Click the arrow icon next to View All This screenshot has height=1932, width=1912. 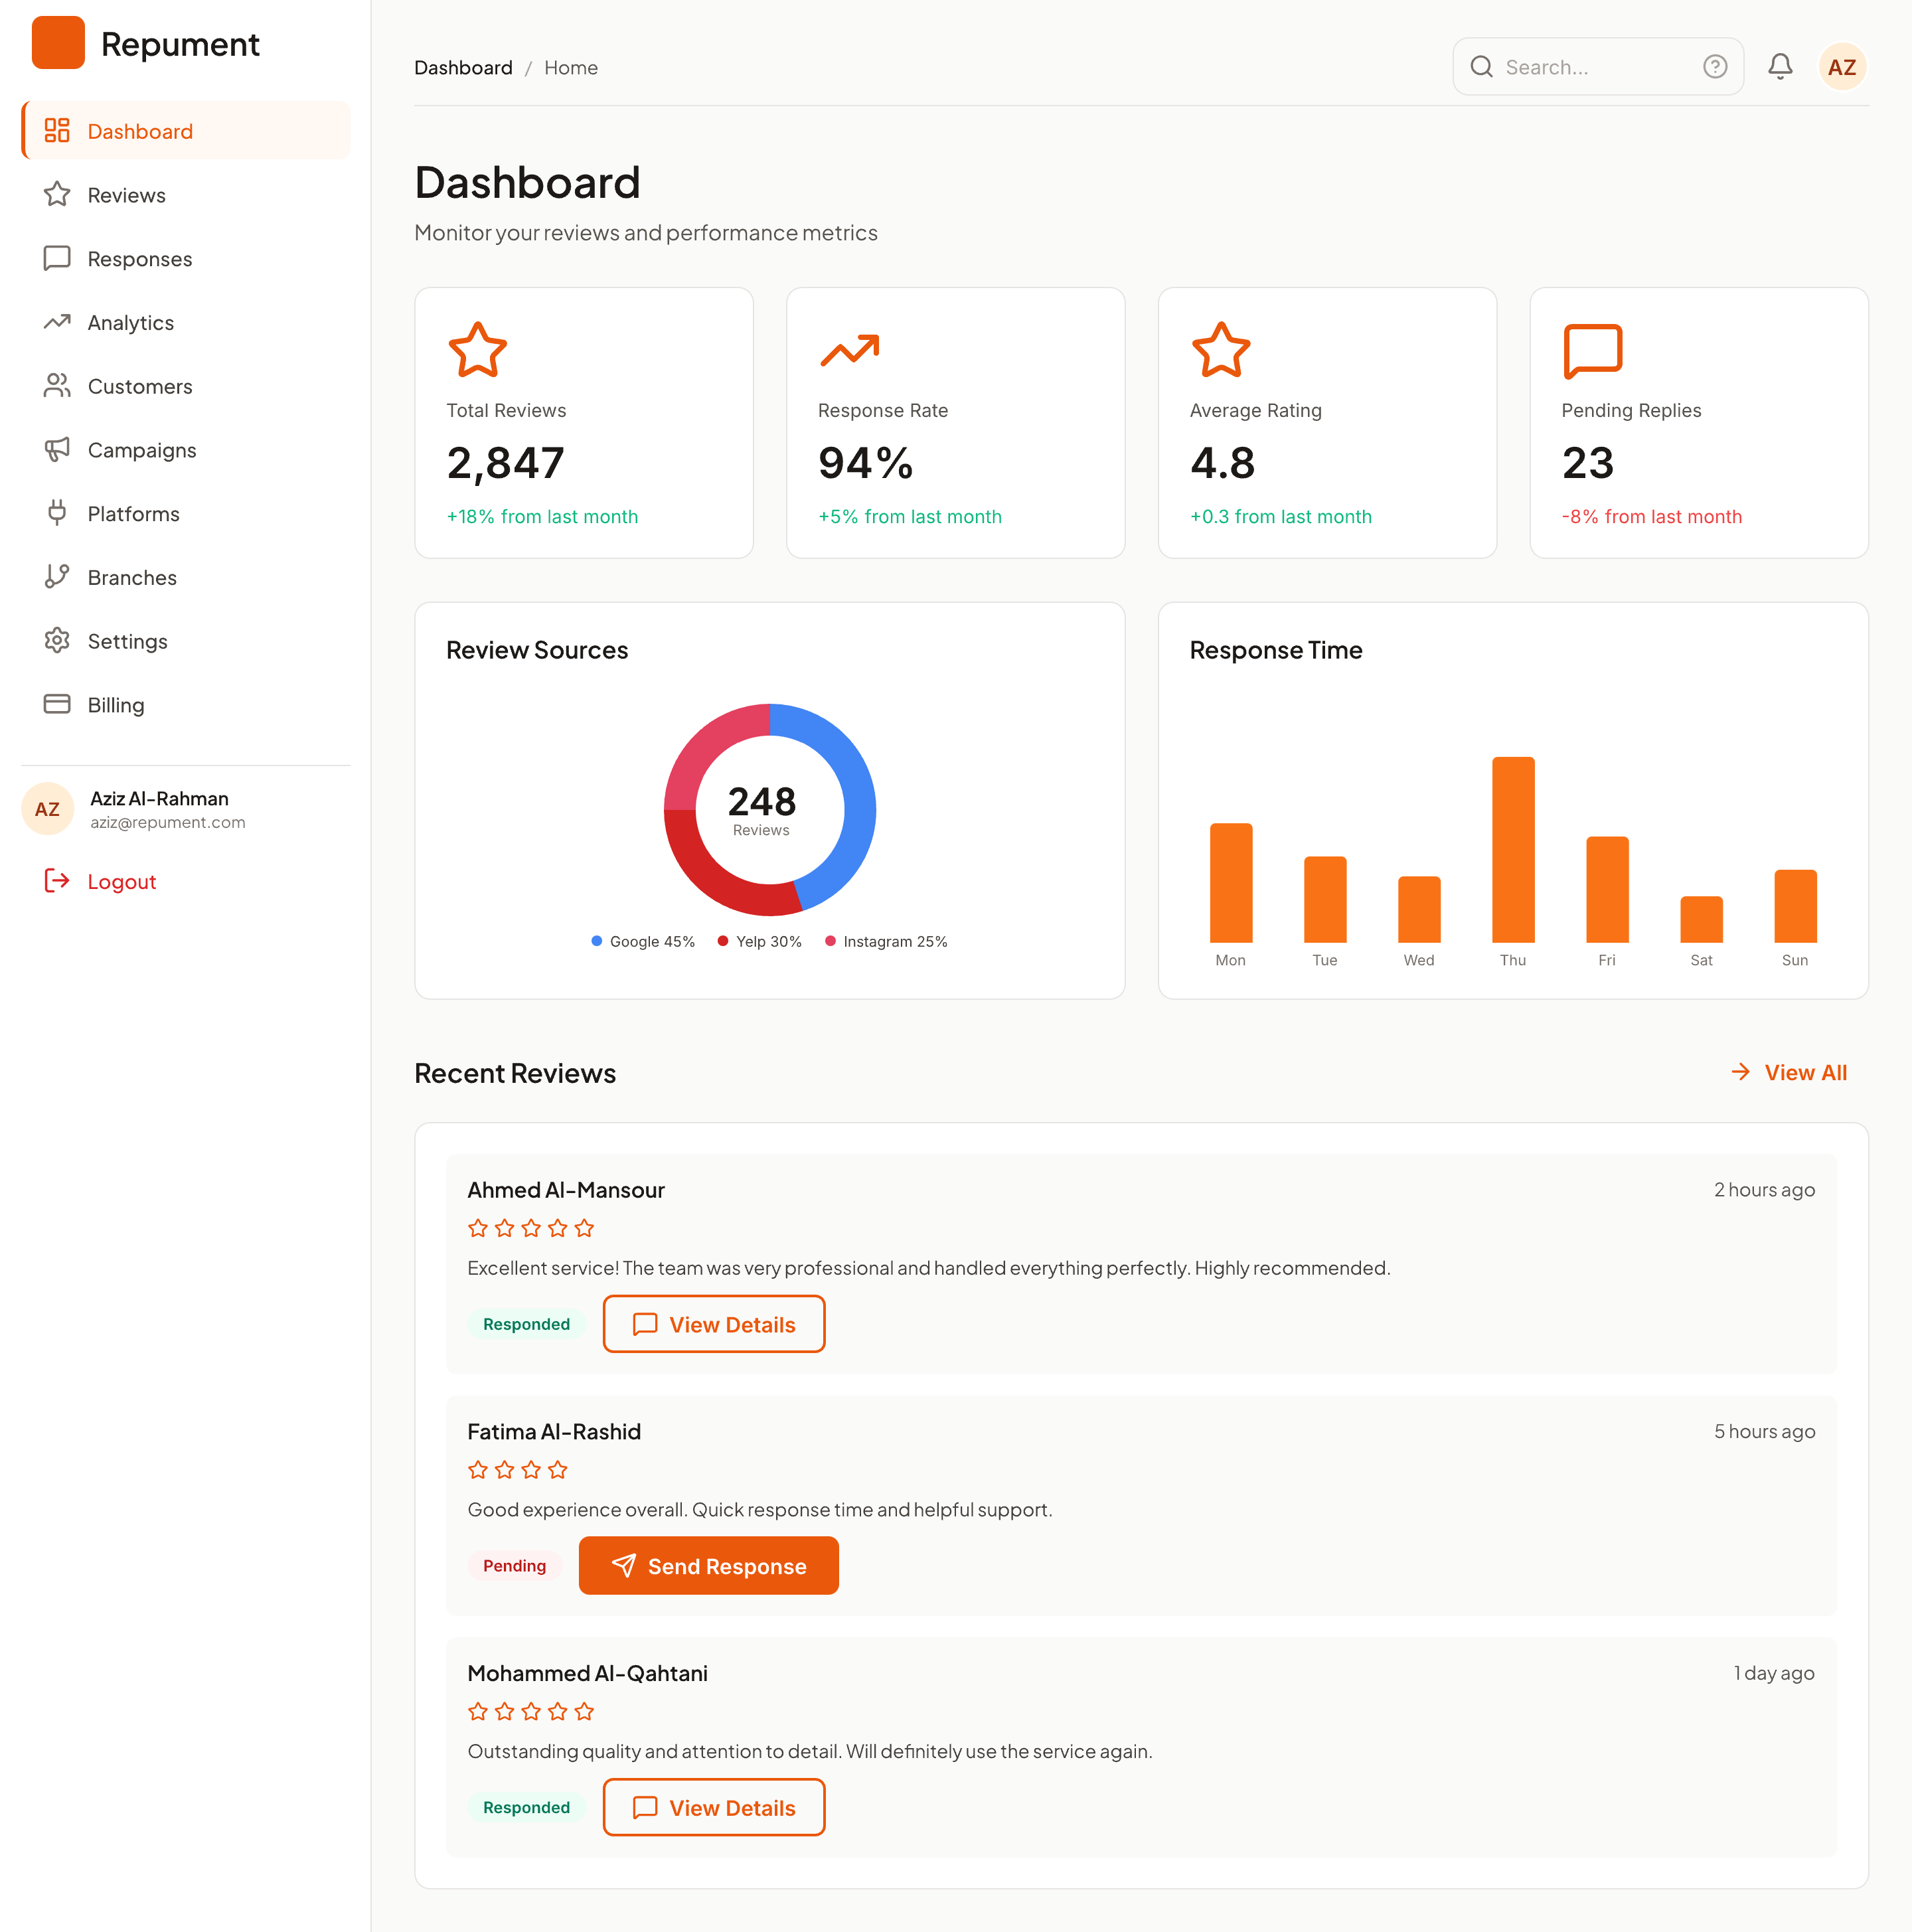[x=1741, y=1072]
